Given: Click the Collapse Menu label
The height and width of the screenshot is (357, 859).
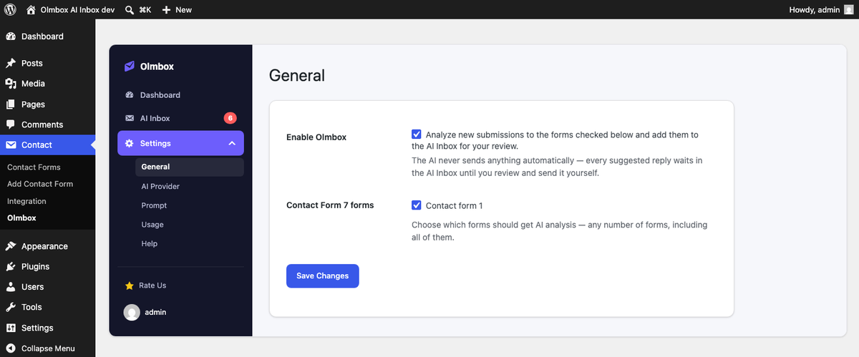Looking at the screenshot, I should coord(48,348).
